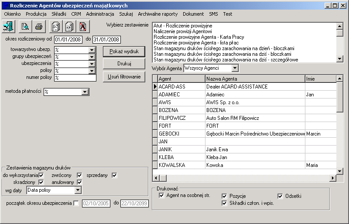Click the printer toolbar icon
Viewport: 349px width, 224px height.
coord(39,27)
